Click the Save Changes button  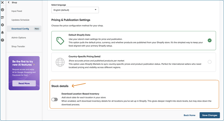click(x=210, y=115)
